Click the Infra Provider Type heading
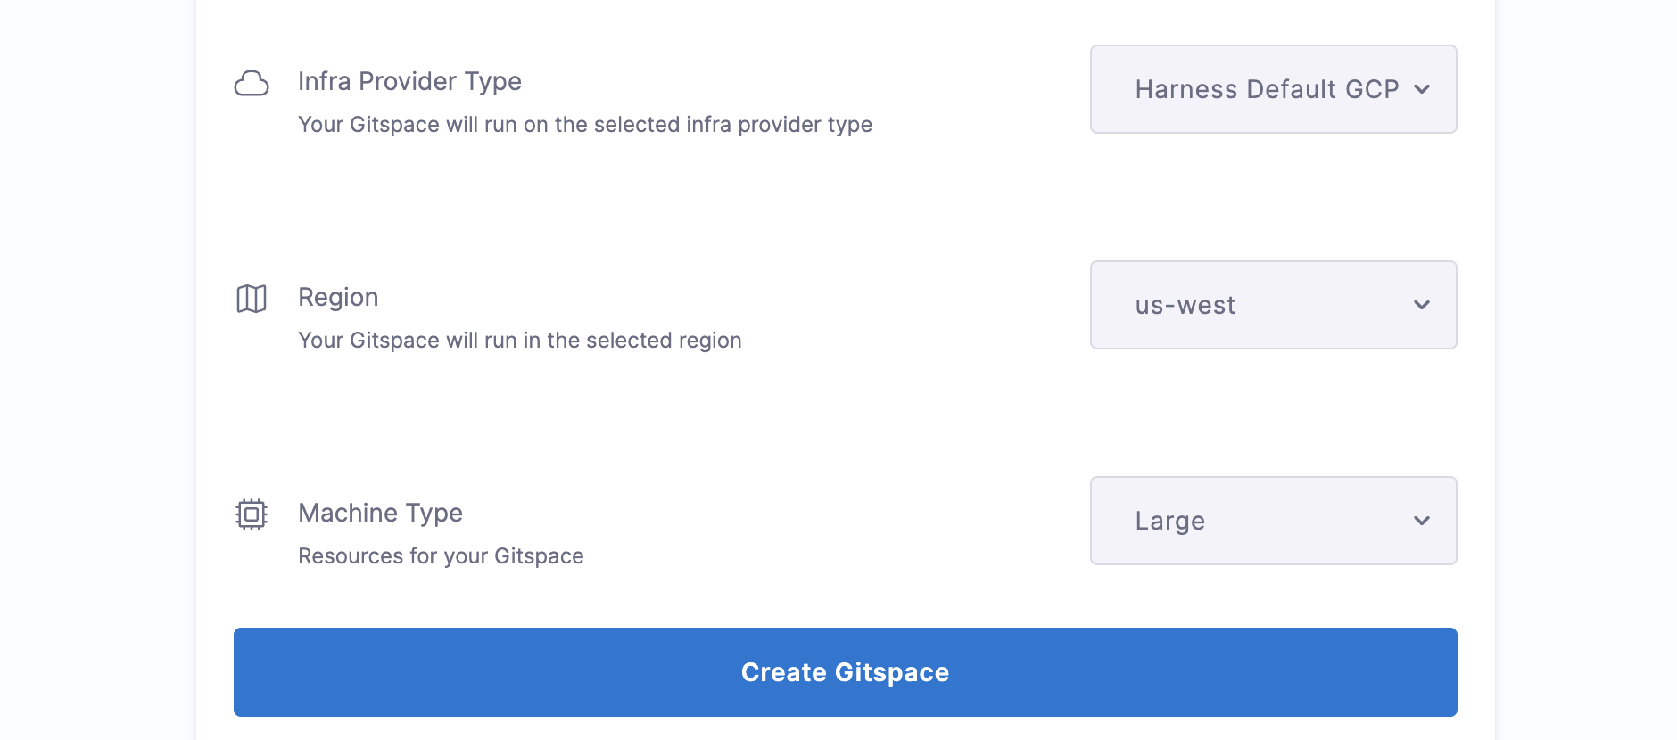This screenshot has width=1677, height=740. [409, 81]
